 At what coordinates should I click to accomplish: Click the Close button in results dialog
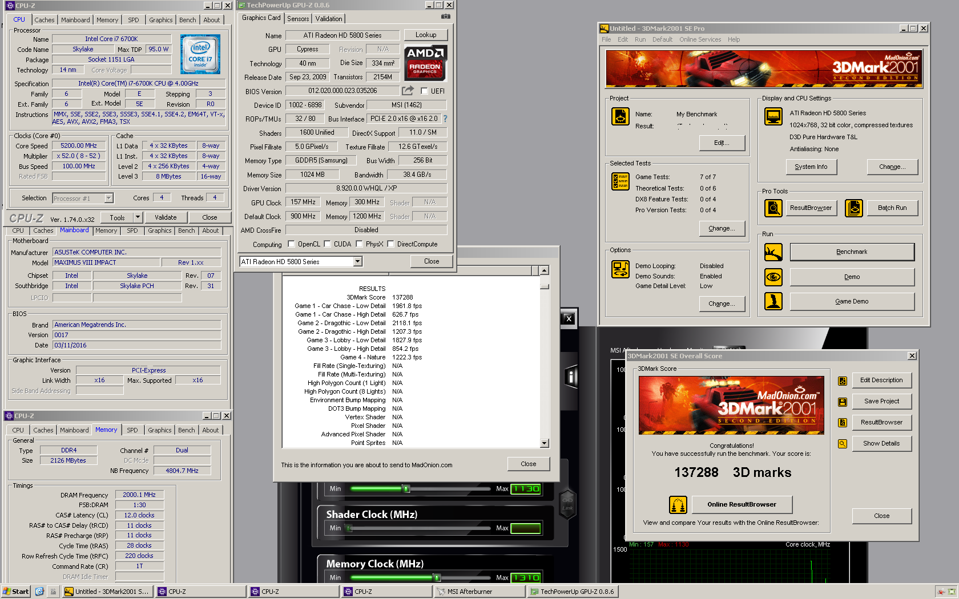[x=528, y=464]
